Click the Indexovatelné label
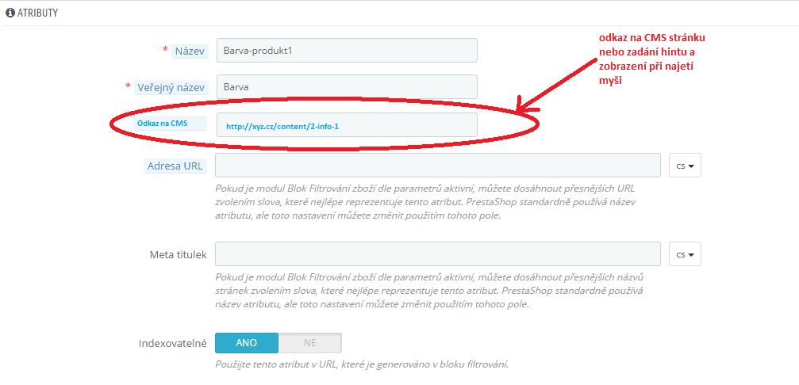 click(x=172, y=343)
